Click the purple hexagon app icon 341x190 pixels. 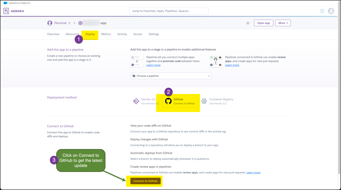coord(80,23)
